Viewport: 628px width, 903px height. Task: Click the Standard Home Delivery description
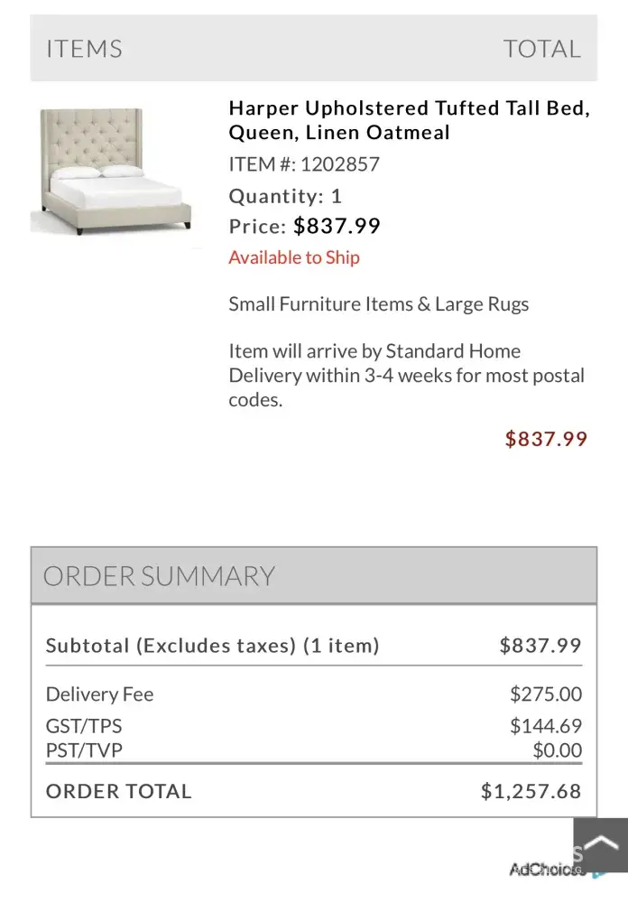[406, 376]
